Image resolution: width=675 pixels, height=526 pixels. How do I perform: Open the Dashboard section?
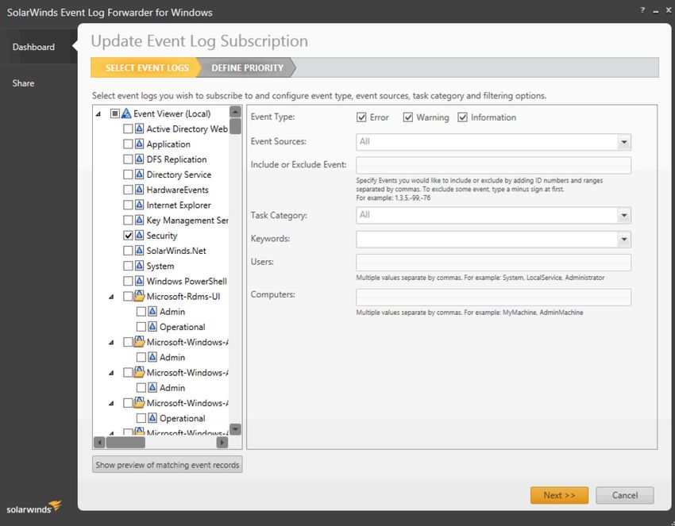pos(33,47)
